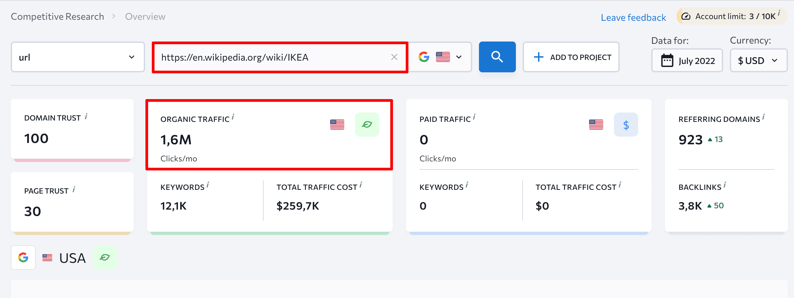Image resolution: width=794 pixels, height=298 pixels.
Task: Click the Domain Trust value 100
Action: pos(36,138)
